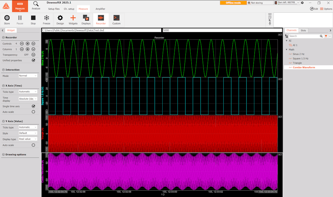Image resolution: width=333 pixels, height=197 pixels.
Task: Open the Displays menu
Action: (x=86, y=20)
